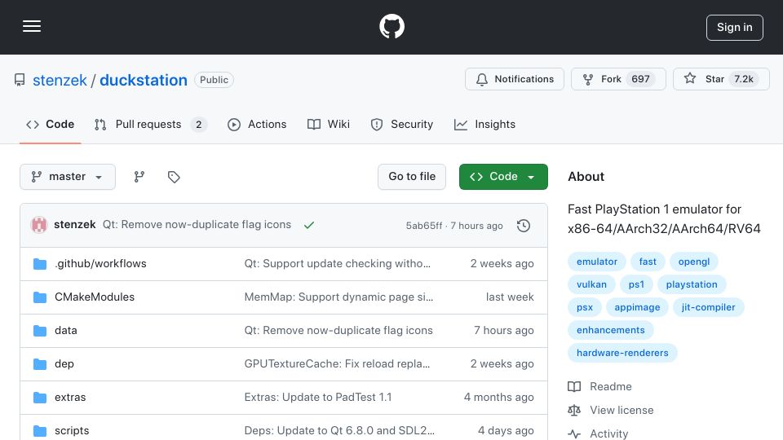View tags via the tag icon
Image resolution: width=783 pixels, height=440 pixels.
pos(174,177)
